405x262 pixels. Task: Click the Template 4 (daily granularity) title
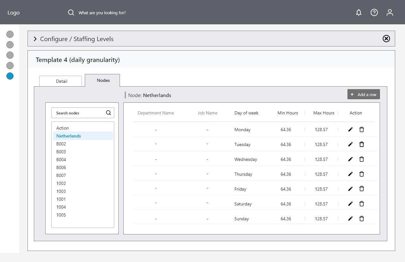click(78, 60)
